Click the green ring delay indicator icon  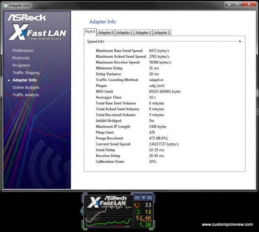click(137, 212)
